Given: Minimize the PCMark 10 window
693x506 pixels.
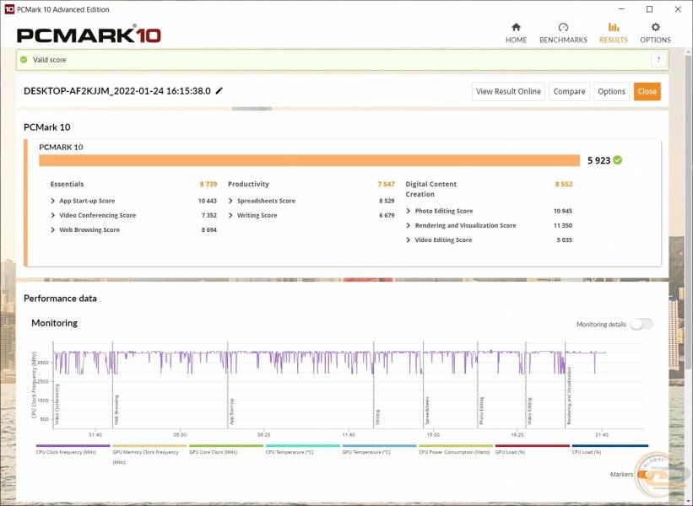Looking at the screenshot, I should [x=622, y=9].
